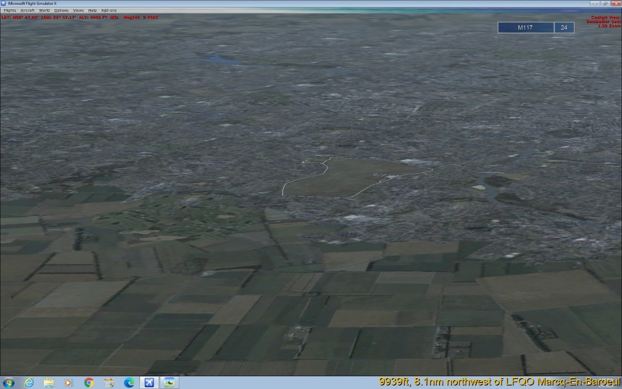This screenshot has height=389, width=622.
Task: Open the Views menu
Action: [x=79, y=10]
